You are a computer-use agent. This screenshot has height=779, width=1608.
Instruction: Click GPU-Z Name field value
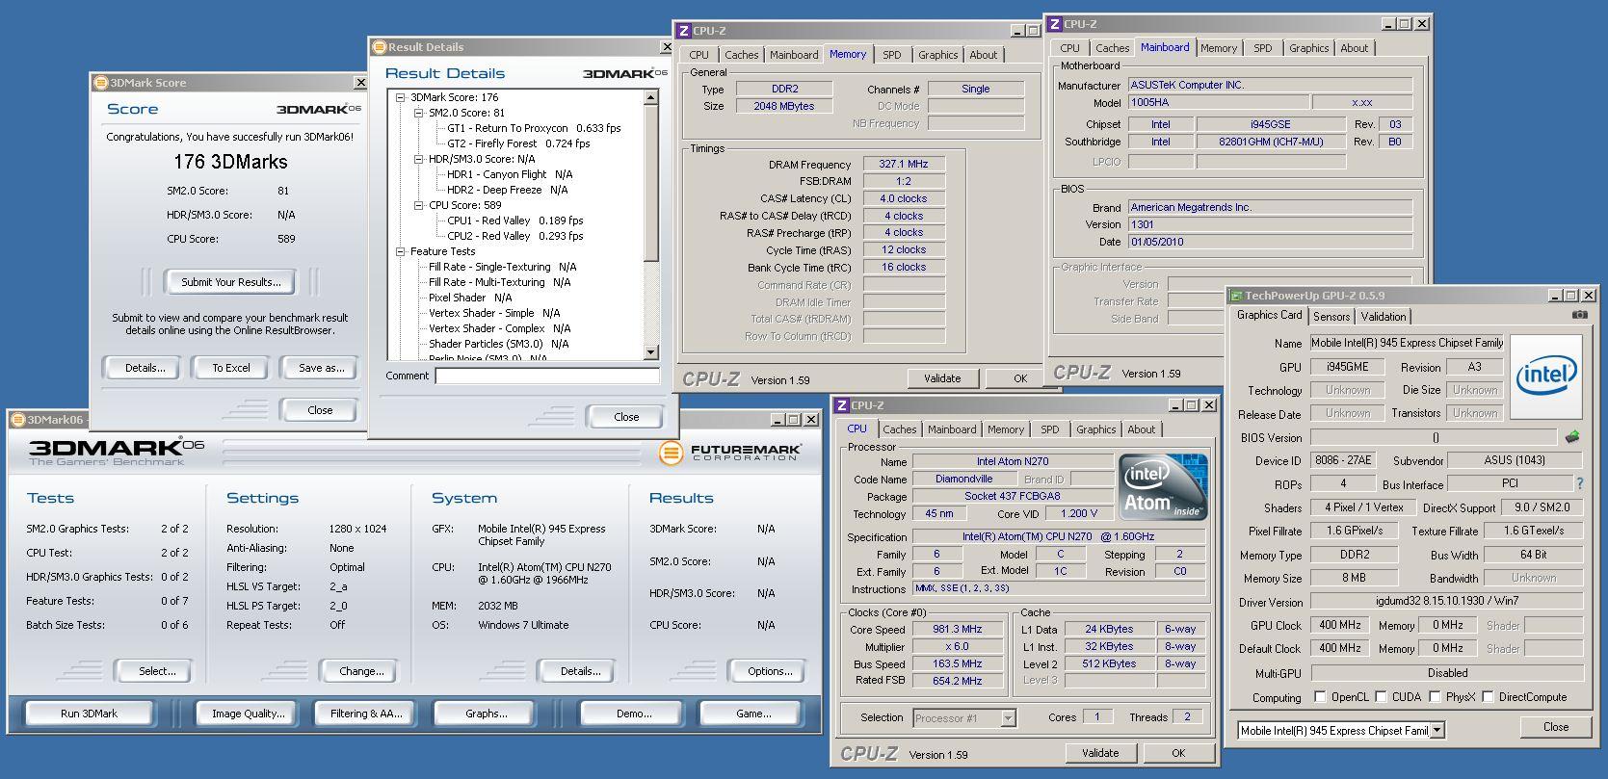[x=1407, y=343]
